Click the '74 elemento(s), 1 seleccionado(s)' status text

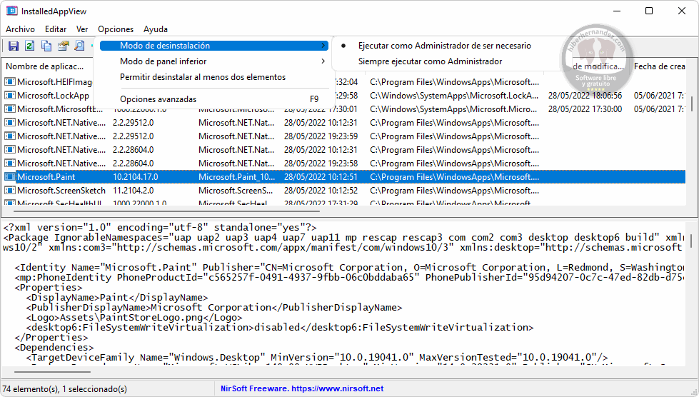click(x=65, y=389)
